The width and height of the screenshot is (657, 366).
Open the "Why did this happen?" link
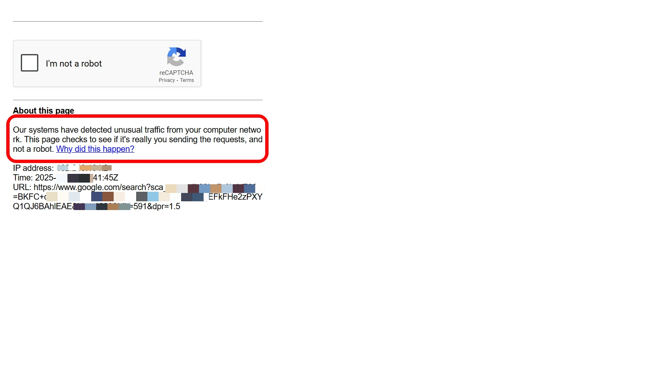tap(95, 149)
